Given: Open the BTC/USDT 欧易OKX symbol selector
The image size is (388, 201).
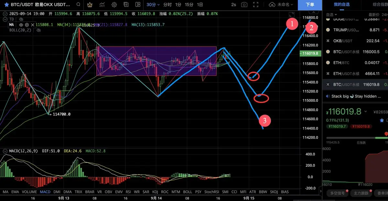Looking at the screenshot, I should pos(40,5).
